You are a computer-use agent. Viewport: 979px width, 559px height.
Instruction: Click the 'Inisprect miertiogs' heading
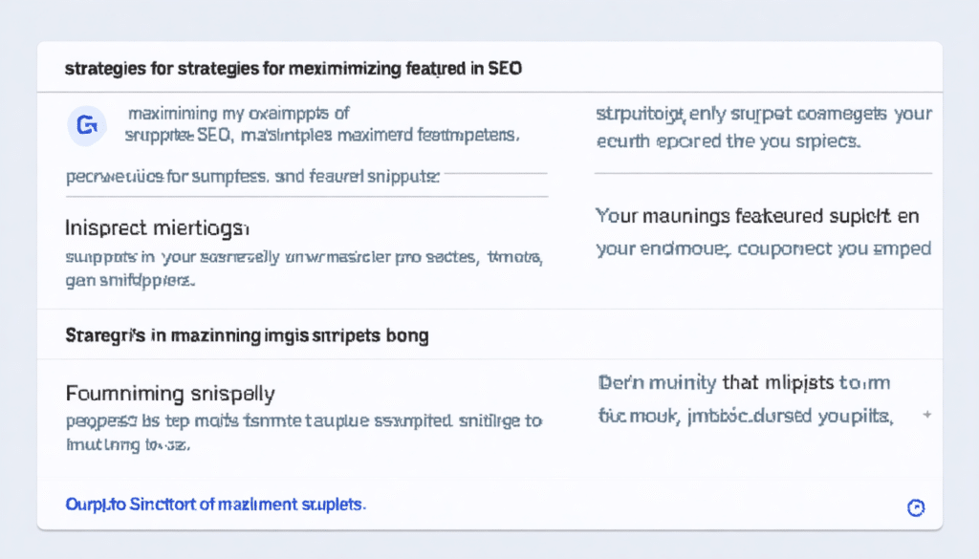[x=158, y=228]
